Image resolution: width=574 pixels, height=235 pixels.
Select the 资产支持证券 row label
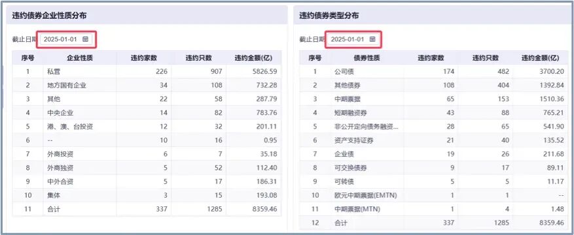pyautogui.click(x=354, y=140)
